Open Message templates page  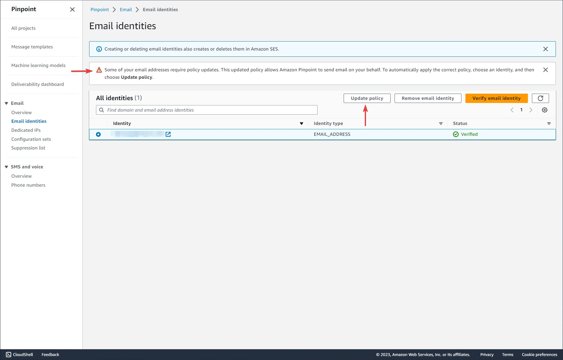click(32, 47)
